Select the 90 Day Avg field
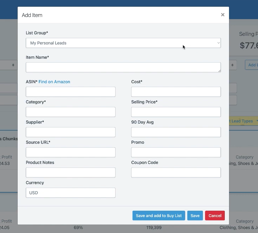The width and height of the screenshot is (258, 233). point(176,132)
